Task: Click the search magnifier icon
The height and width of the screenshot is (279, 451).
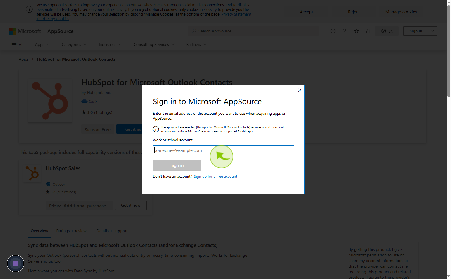Action: tap(194, 31)
